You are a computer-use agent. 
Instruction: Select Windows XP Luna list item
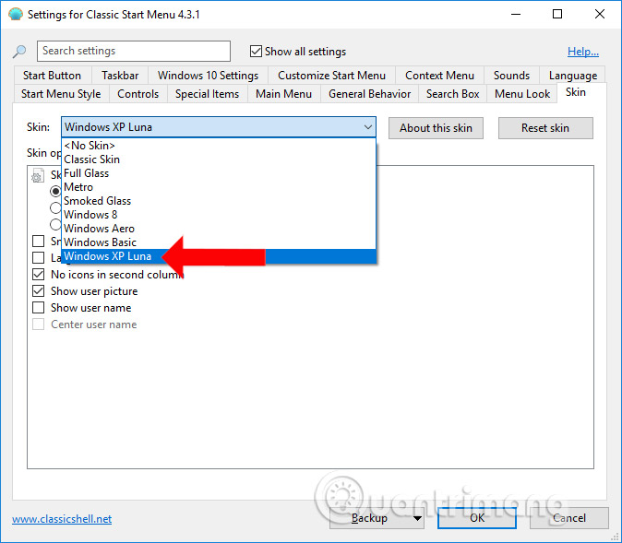pyautogui.click(x=219, y=256)
